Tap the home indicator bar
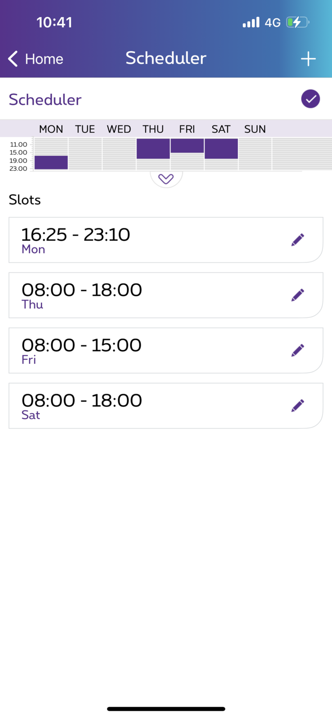Screen dimensions: 332x718 coord(166,709)
